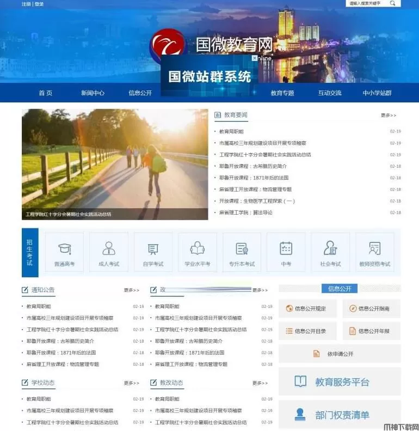Open 学业水平考 reading icon
The width and height of the screenshot is (419, 431).
198,248
